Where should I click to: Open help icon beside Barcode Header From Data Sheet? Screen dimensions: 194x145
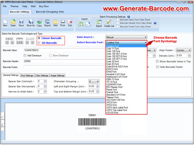(155, 23)
